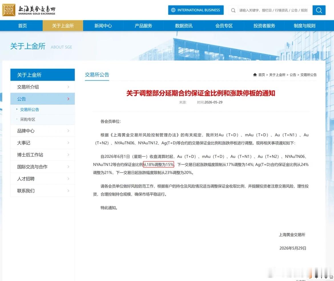This screenshot has width=334, height=281.
Task: Click the 关于上金所 banner heading
Action: click(28, 46)
